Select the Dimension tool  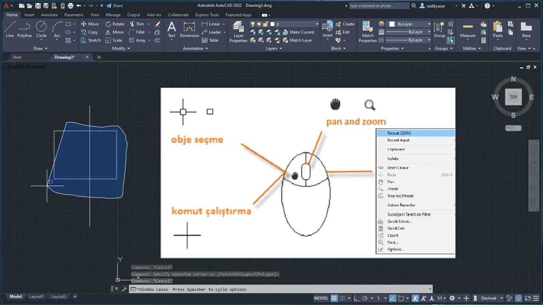(x=189, y=30)
